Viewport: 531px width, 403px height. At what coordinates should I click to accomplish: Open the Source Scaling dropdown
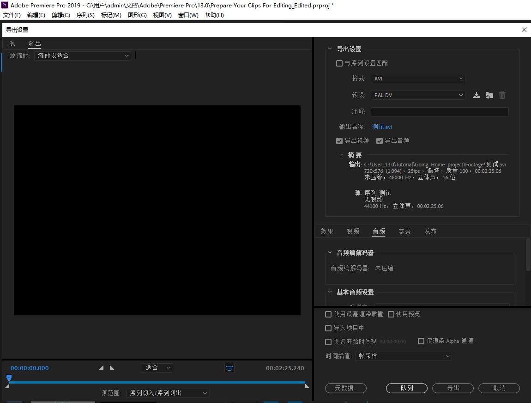pos(83,55)
